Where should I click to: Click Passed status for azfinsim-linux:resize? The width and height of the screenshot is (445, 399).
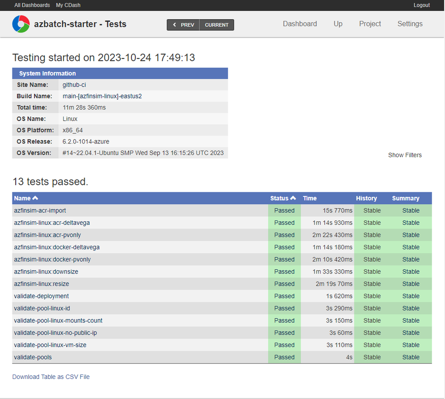coord(284,284)
